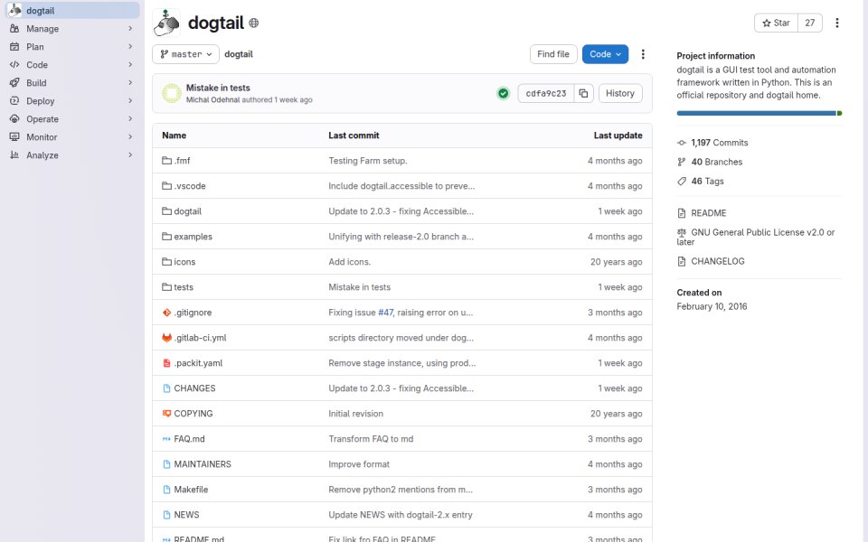Expand the Analyze section chevron
This screenshot has height=542, width=868.
pyautogui.click(x=130, y=154)
